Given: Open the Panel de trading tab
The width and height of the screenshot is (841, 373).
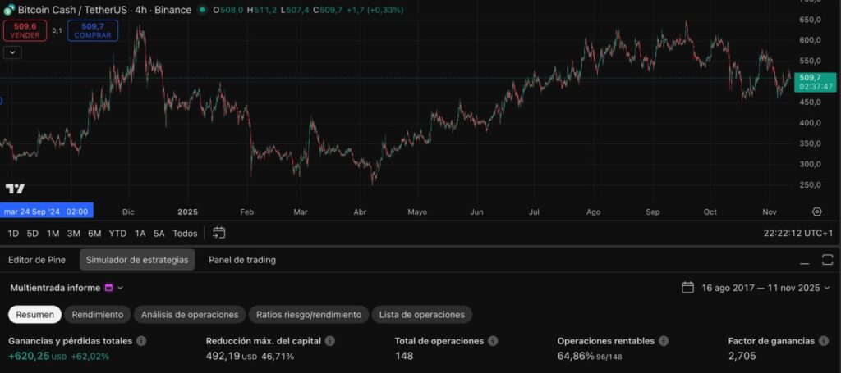Looking at the screenshot, I should point(242,260).
